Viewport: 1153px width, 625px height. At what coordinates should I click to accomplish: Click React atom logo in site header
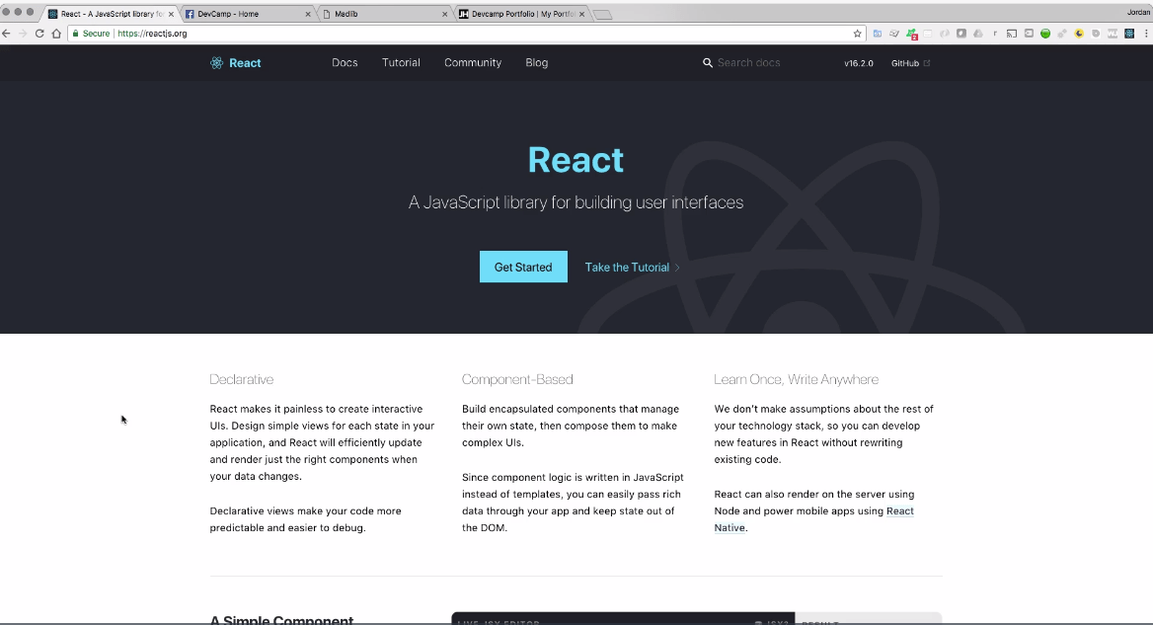[x=216, y=63]
